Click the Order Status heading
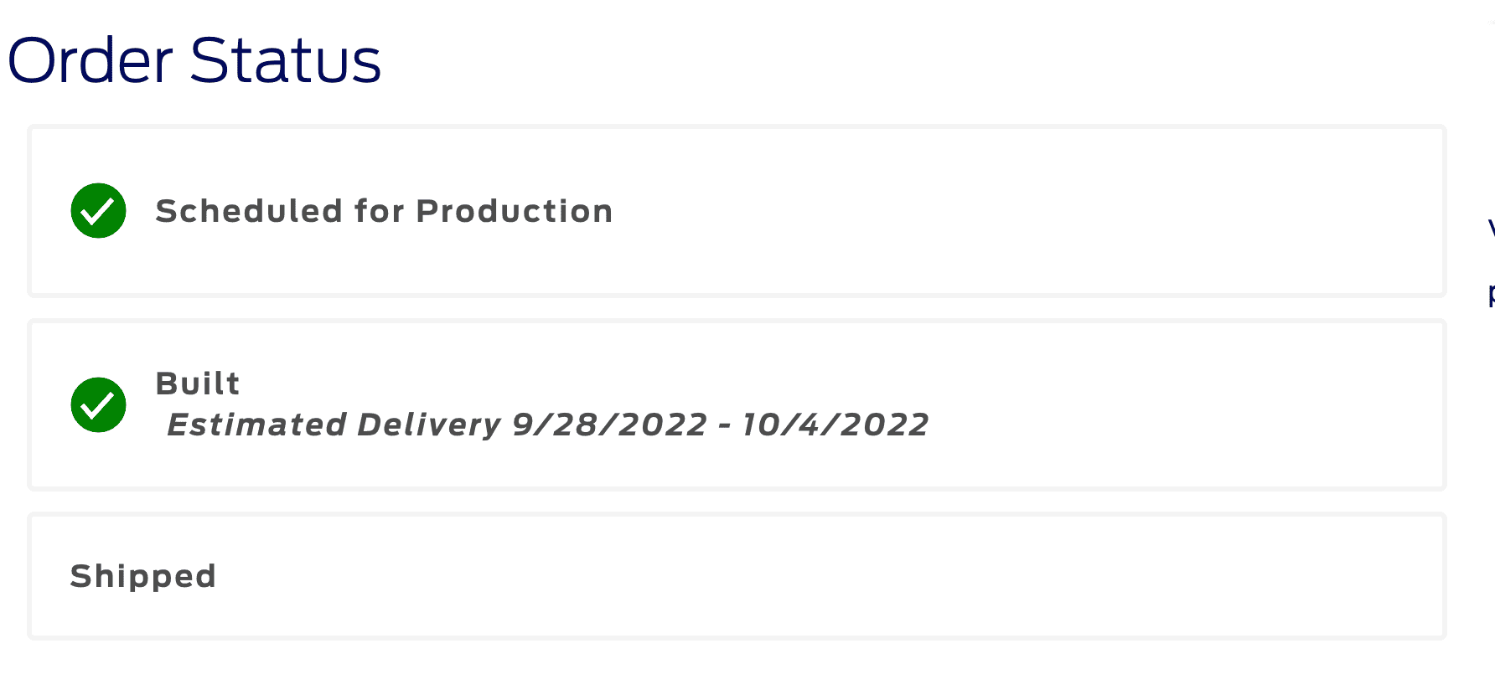Screen dimensions: 1495x700 point(194,61)
